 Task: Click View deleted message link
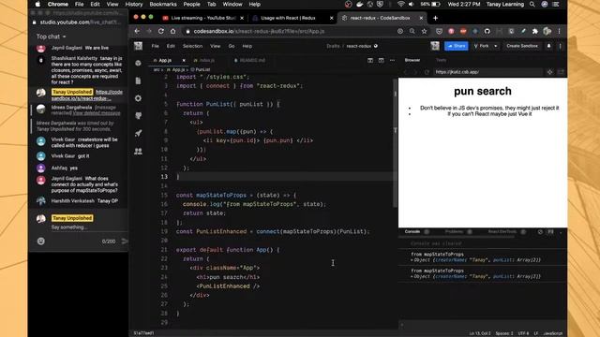(x=97, y=113)
